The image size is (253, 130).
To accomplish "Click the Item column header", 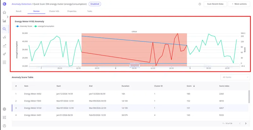I will coord(26,86).
